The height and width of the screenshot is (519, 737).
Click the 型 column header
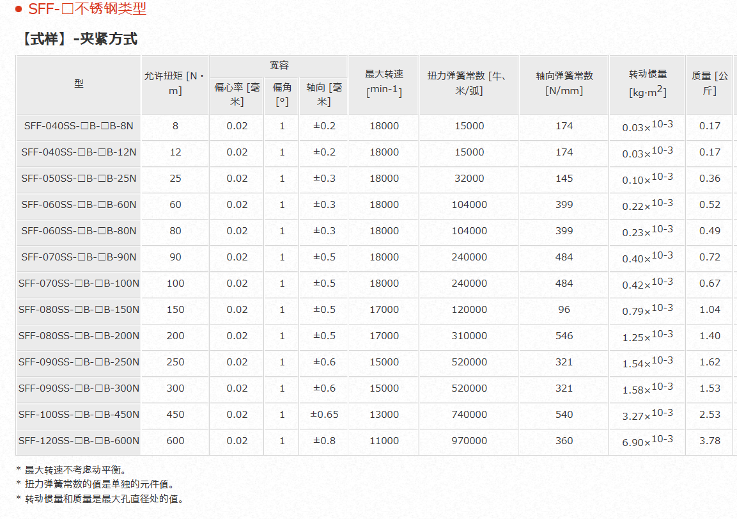[79, 84]
